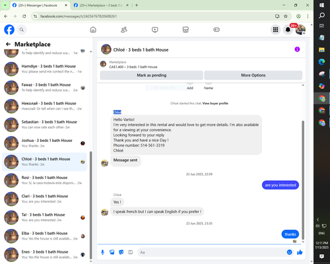Open the tab search dropdown arrow
This screenshot has width=330, height=264.
pyautogui.click(x=5, y=5)
